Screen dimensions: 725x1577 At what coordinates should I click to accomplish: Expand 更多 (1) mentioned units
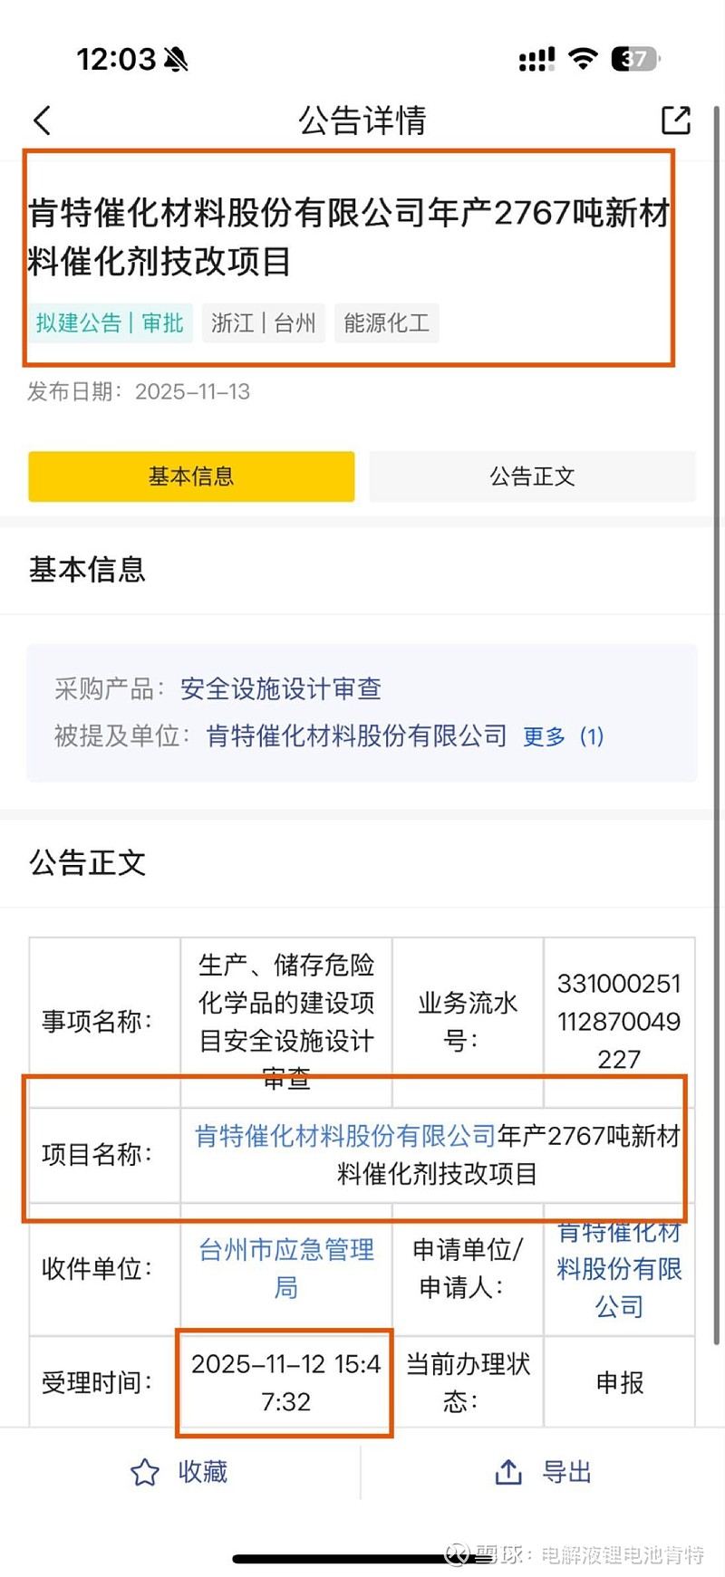tap(563, 736)
